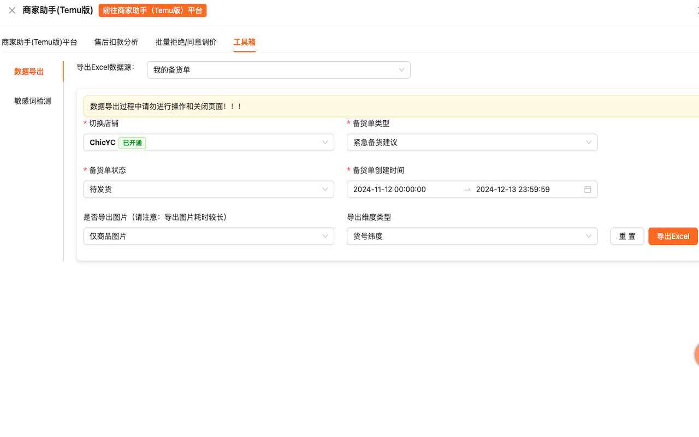
Task: Open 前往商家助手（Temu版）平台 link
Action: click(x=152, y=10)
